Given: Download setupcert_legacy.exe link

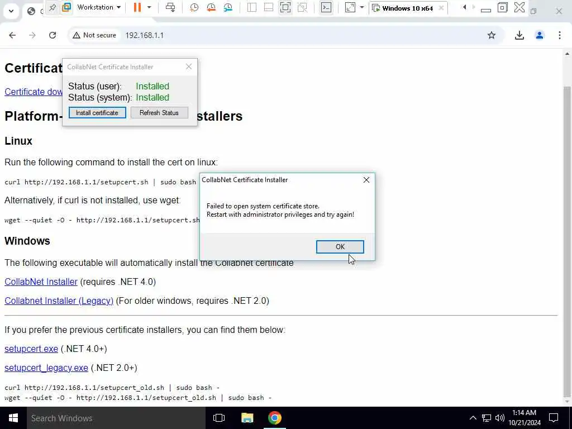Looking at the screenshot, I should pyautogui.click(x=46, y=368).
